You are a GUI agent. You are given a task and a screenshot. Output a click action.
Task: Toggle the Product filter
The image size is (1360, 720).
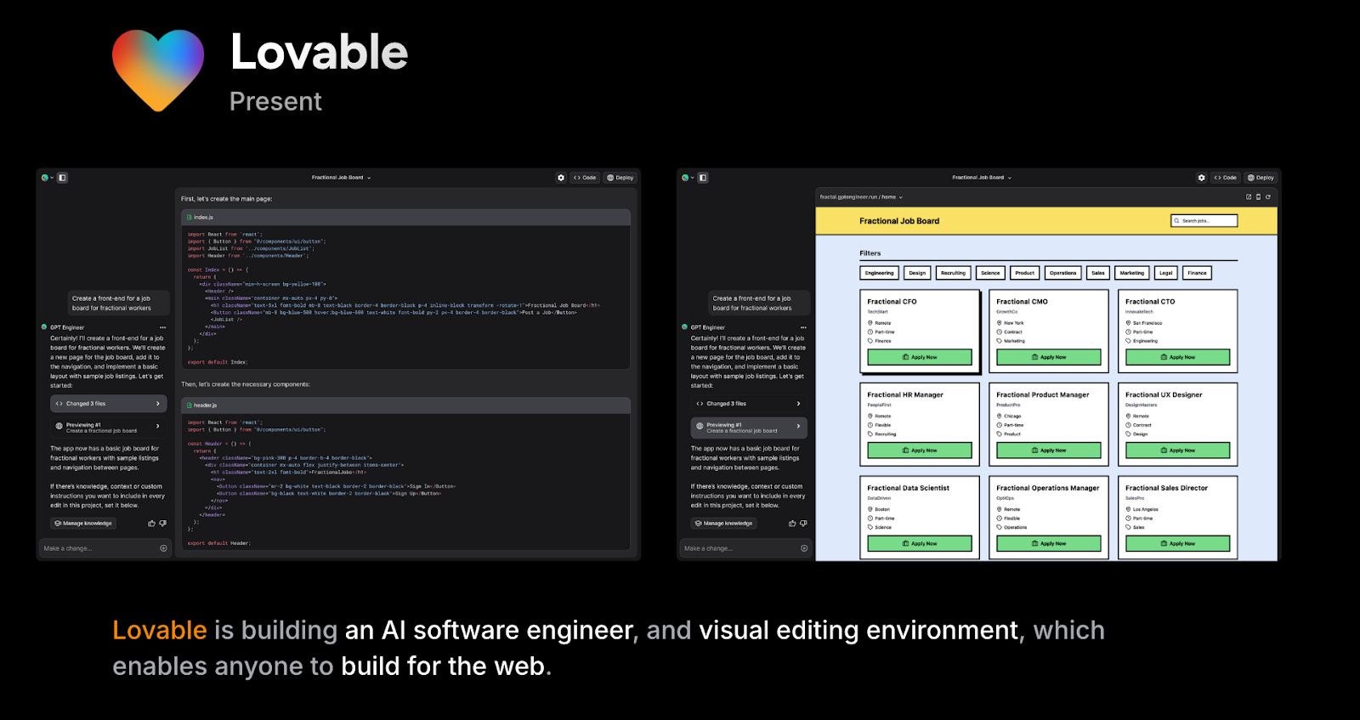(1025, 273)
